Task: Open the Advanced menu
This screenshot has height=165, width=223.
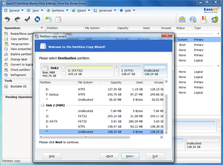Action: [x=105, y=11]
